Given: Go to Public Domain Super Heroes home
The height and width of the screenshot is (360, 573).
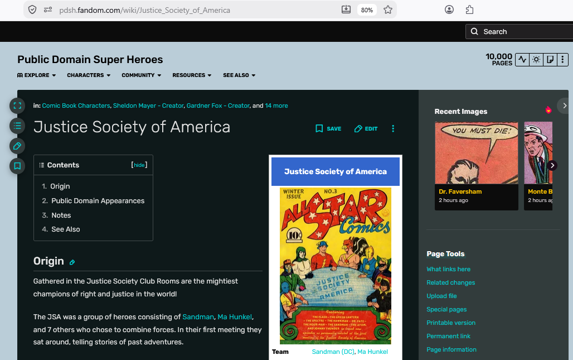Looking at the screenshot, I should (x=90, y=59).
